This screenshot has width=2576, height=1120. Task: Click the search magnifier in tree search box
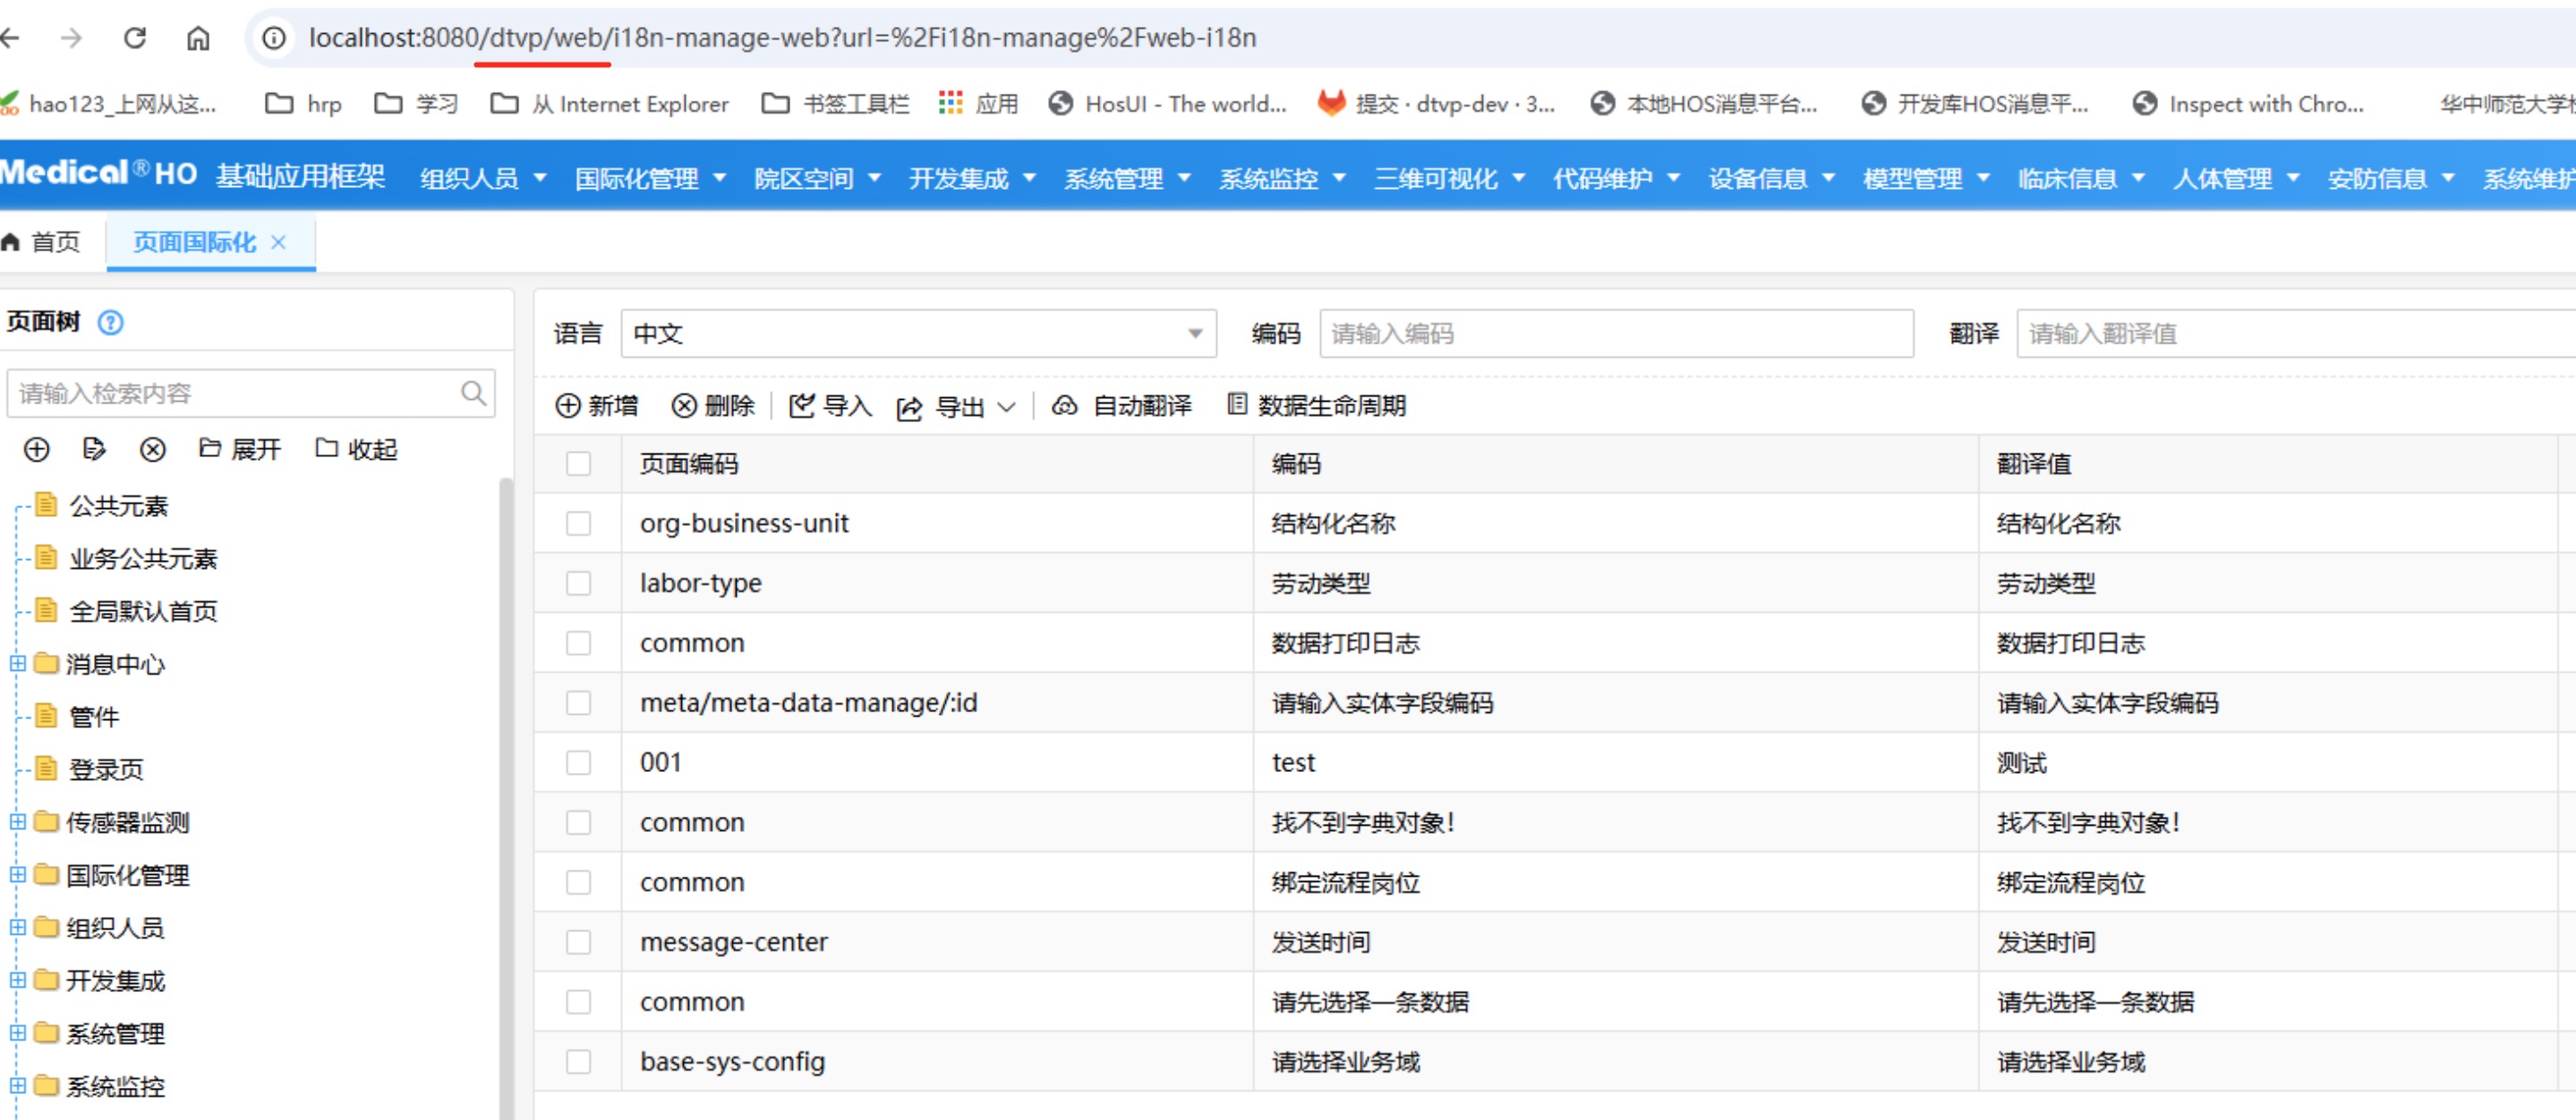[474, 393]
